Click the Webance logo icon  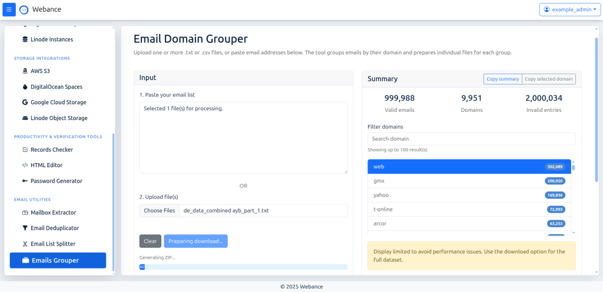coord(24,10)
